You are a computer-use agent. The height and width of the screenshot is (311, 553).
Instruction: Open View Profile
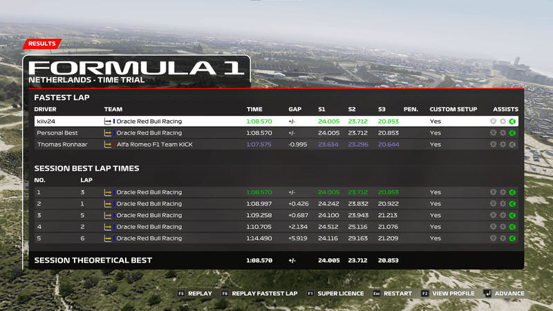(x=448, y=293)
